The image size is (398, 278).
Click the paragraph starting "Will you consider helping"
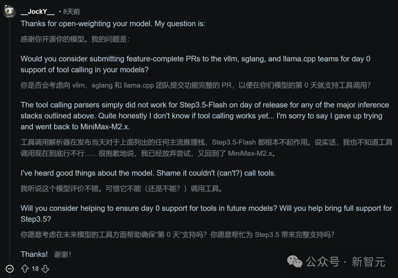click(x=206, y=213)
